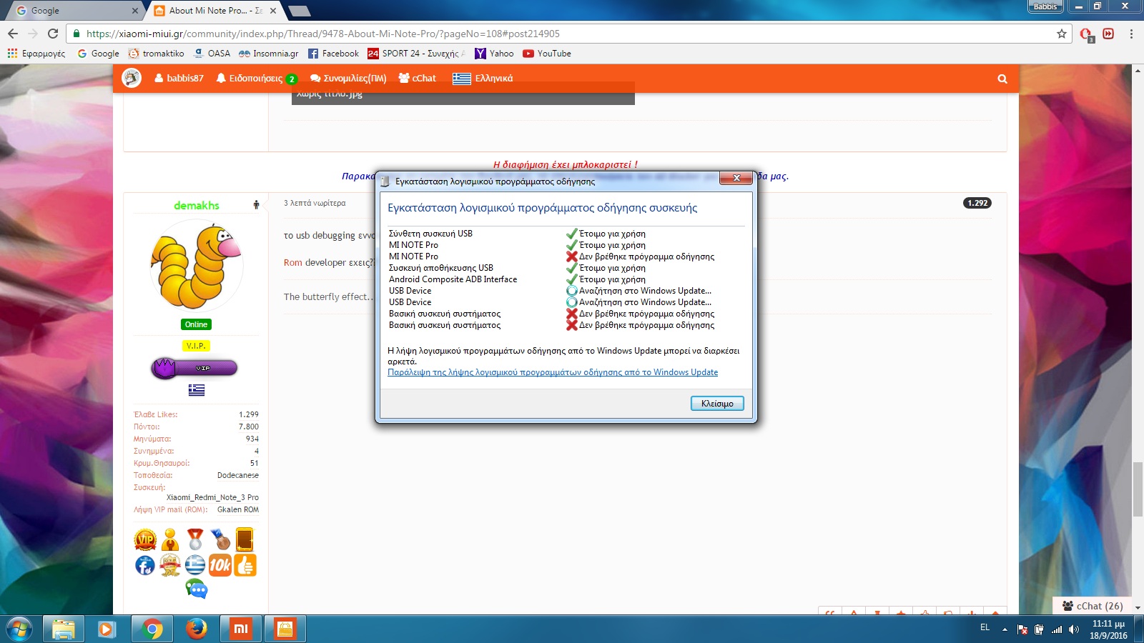Screen dimensions: 1144x643
Task: Click the gender icon next to demakhs
Action: pos(256,205)
